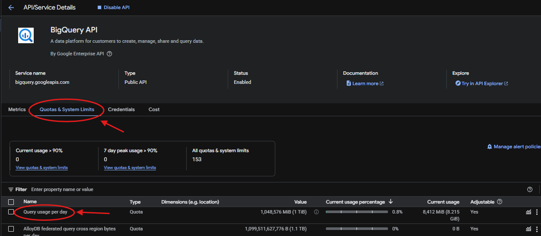Click the 8,412 MiB (8.215 GiB) usage cell
Screen dimensions: 541x236
(440, 215)
